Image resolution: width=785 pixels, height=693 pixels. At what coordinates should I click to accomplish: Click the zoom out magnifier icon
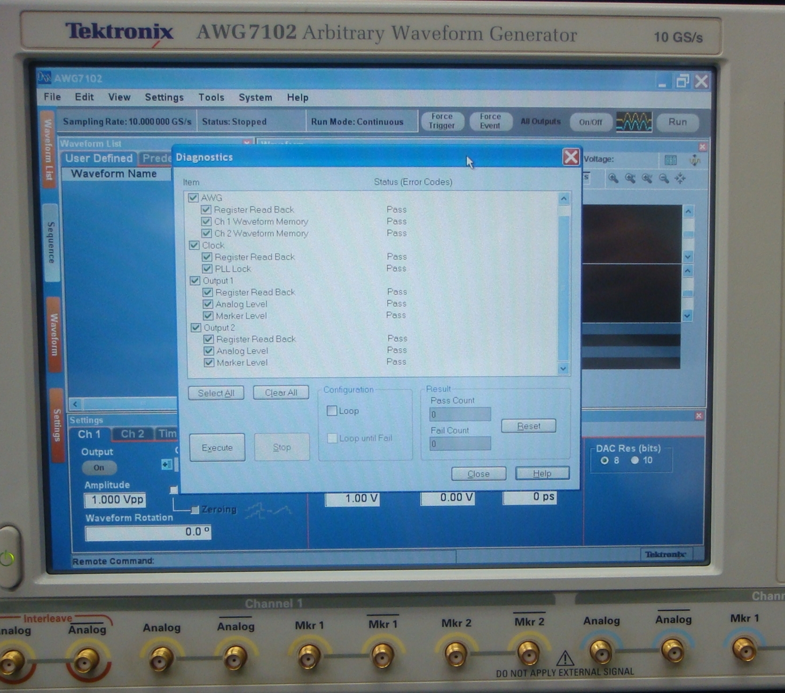point(664,178)
